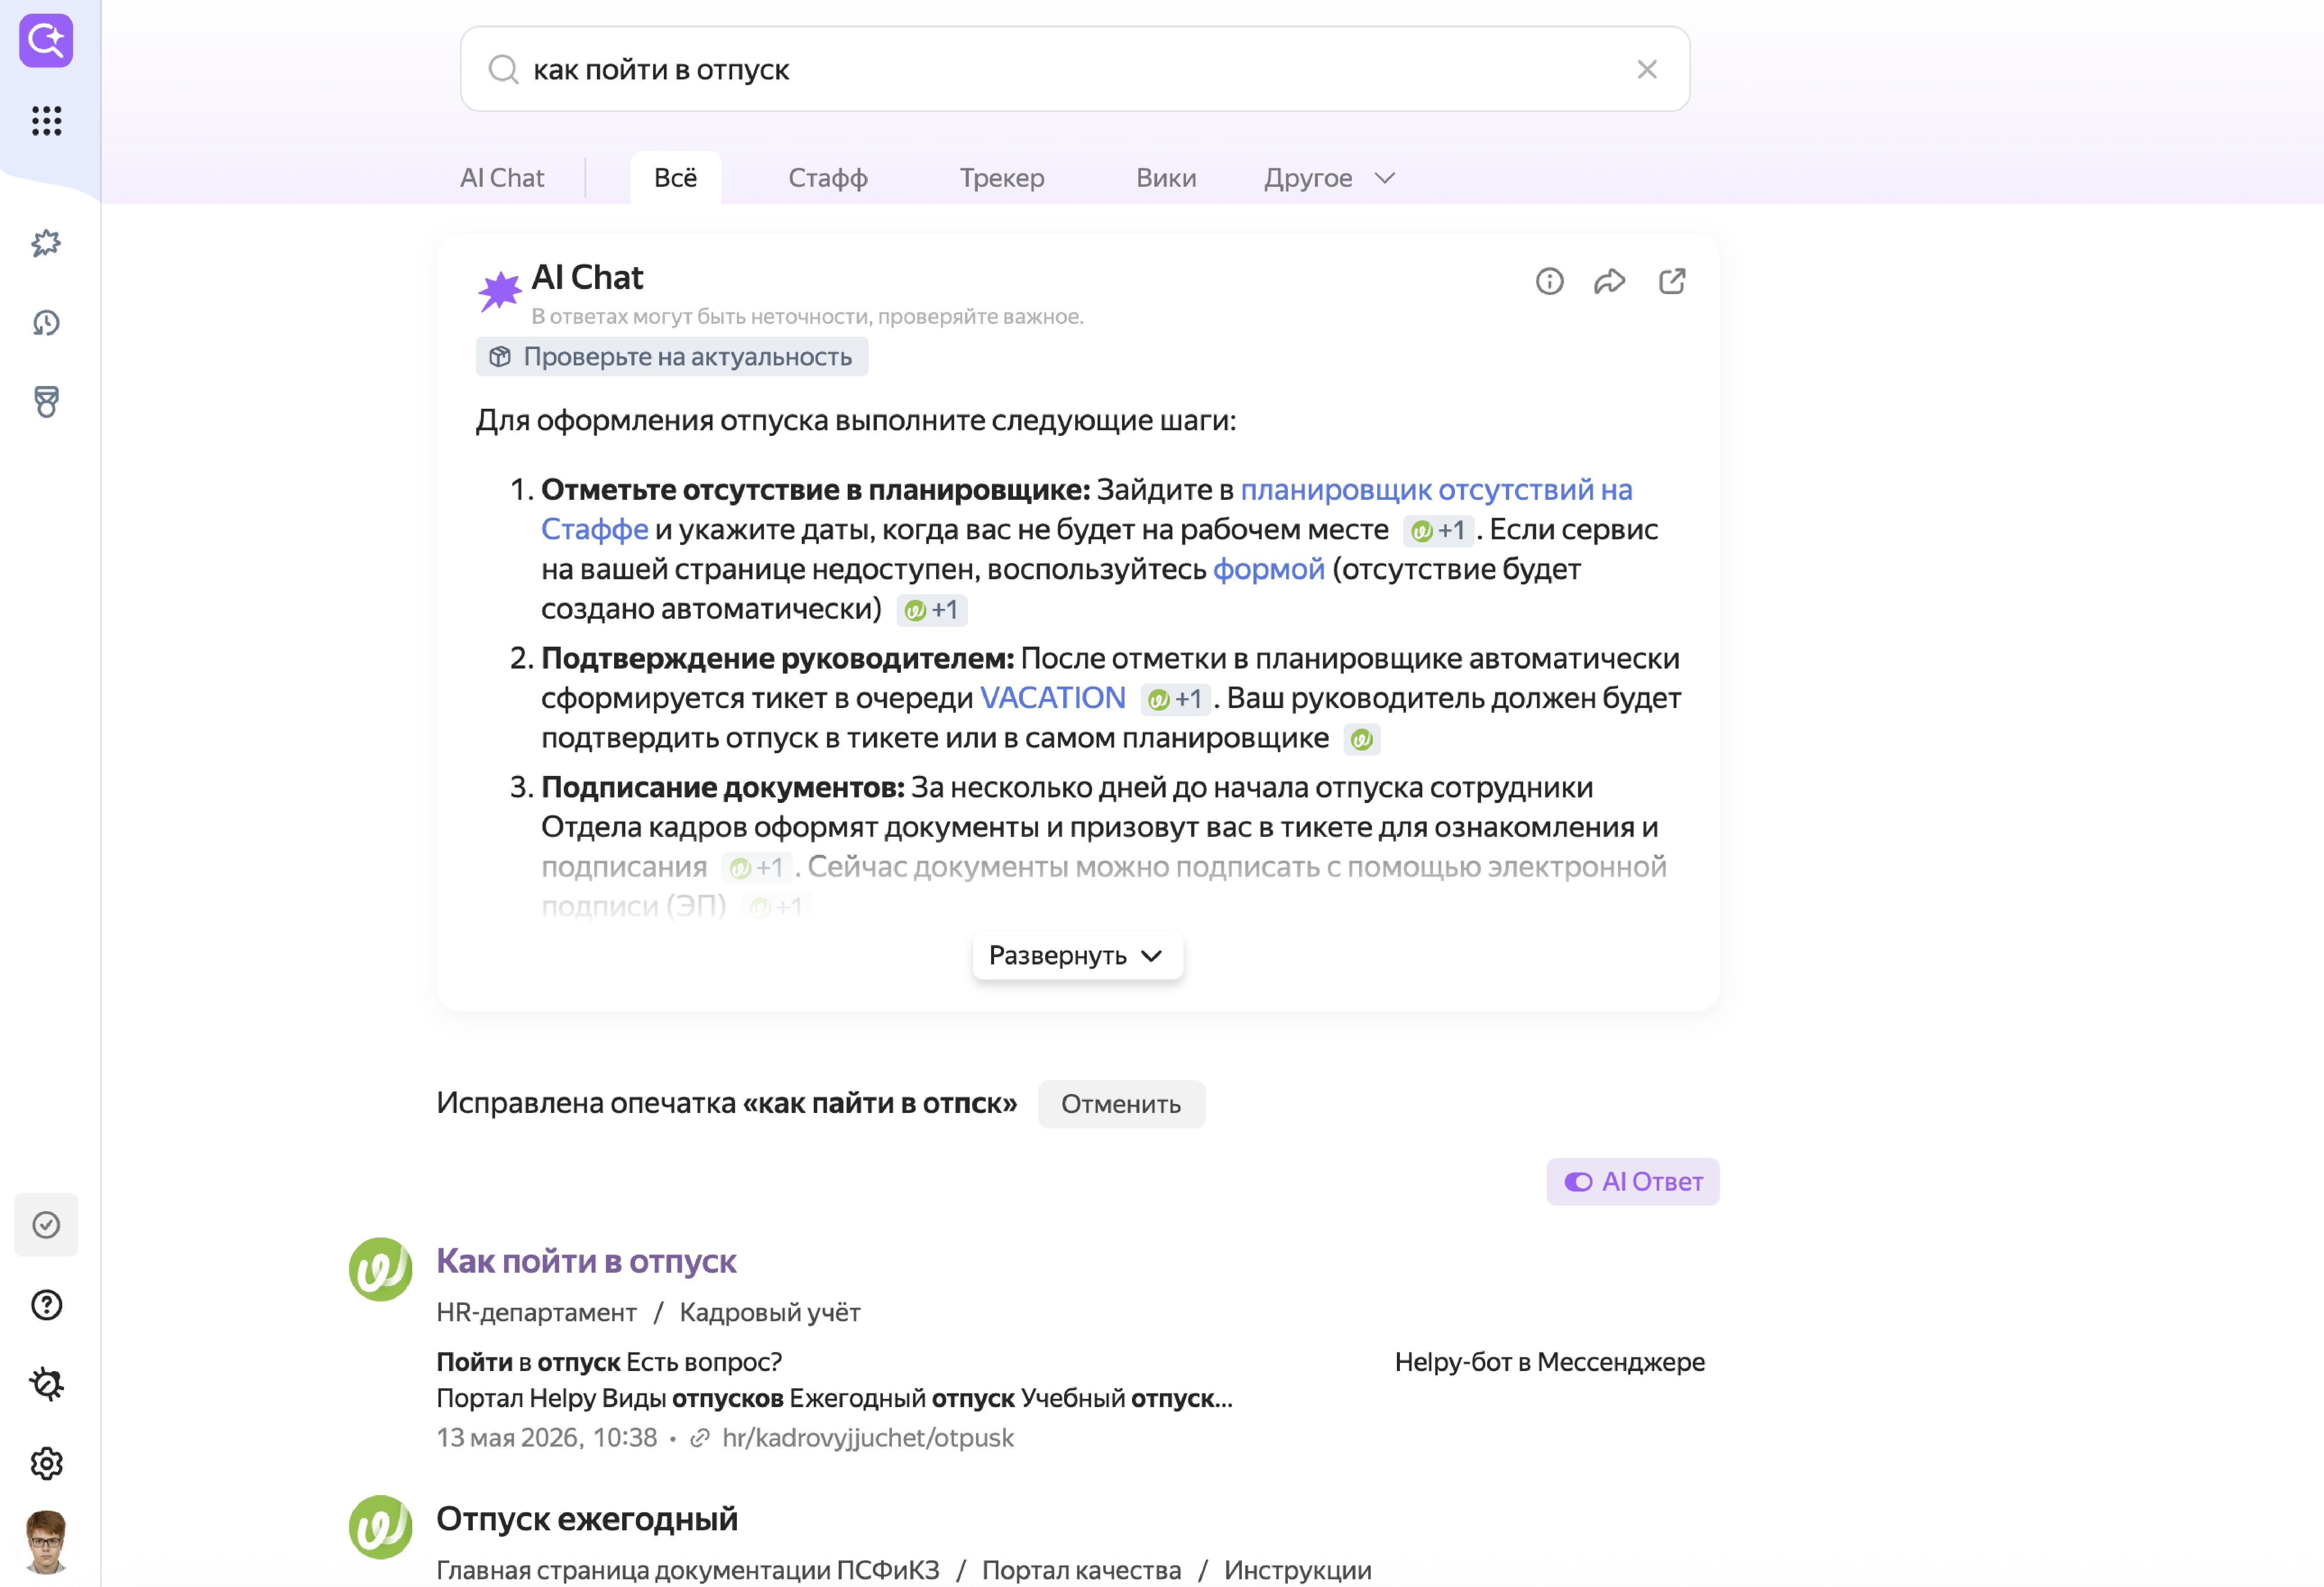Image resolution: width=2324 pixels, height=1587 pixels.
Task: Toggle the AI Ответ switch
Action: [x=1632, y=1182]
